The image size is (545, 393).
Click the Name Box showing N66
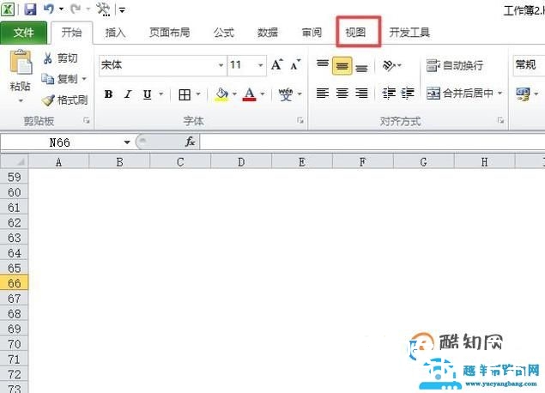[x=60, y=142]
